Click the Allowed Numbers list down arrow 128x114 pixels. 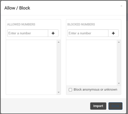pyautogui.click(x=58, y=92)
